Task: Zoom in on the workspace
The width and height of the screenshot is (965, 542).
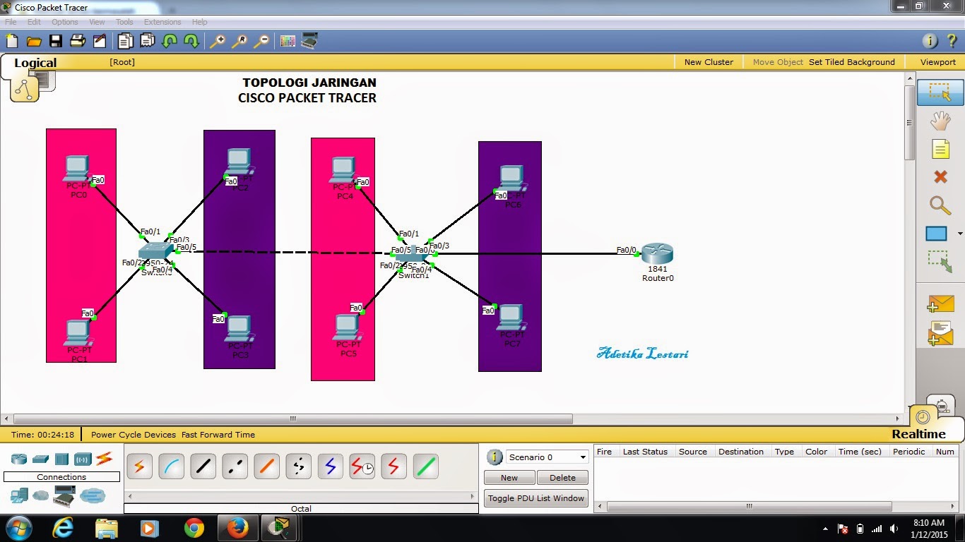Action: pos(217,40)
